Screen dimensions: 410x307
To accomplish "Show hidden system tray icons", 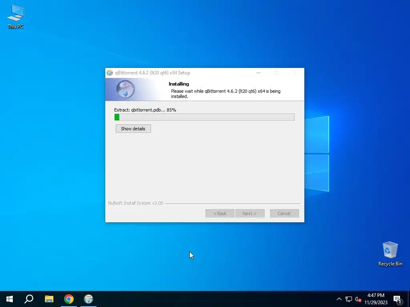I will [339, 299].
